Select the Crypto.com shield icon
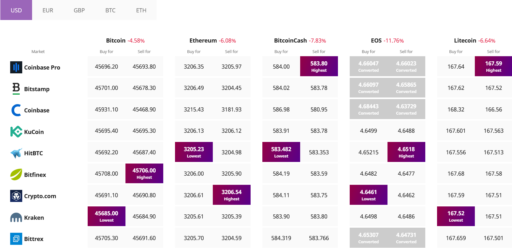The width and height of the screenshot is (512, 248). [16, 196]
